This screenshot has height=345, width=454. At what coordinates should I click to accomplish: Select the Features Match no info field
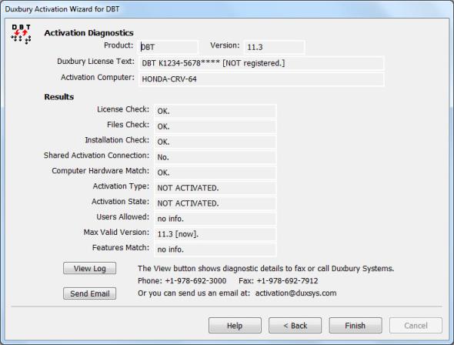[215, 249]
